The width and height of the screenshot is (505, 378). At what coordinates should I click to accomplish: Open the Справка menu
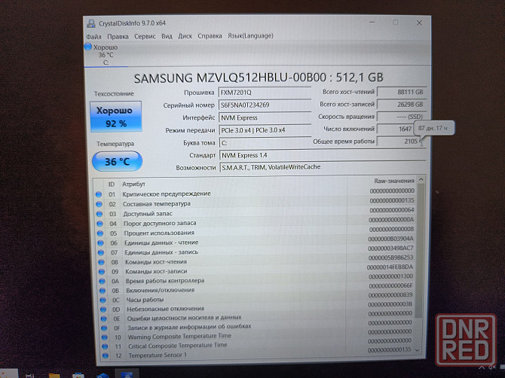210,36
